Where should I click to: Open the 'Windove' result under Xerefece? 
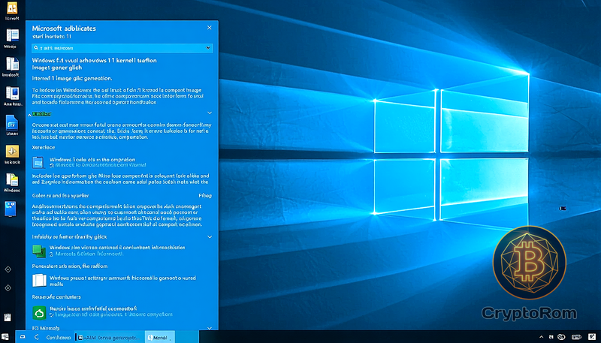92,160
